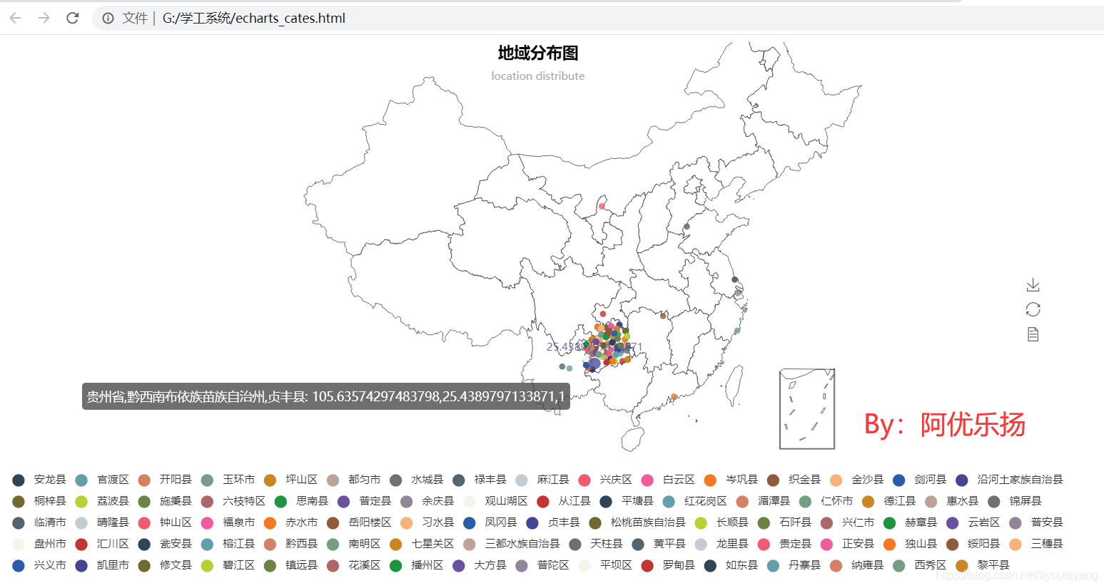
Task: Toggle 剑河县 legend item
Action: click(919, 480)
